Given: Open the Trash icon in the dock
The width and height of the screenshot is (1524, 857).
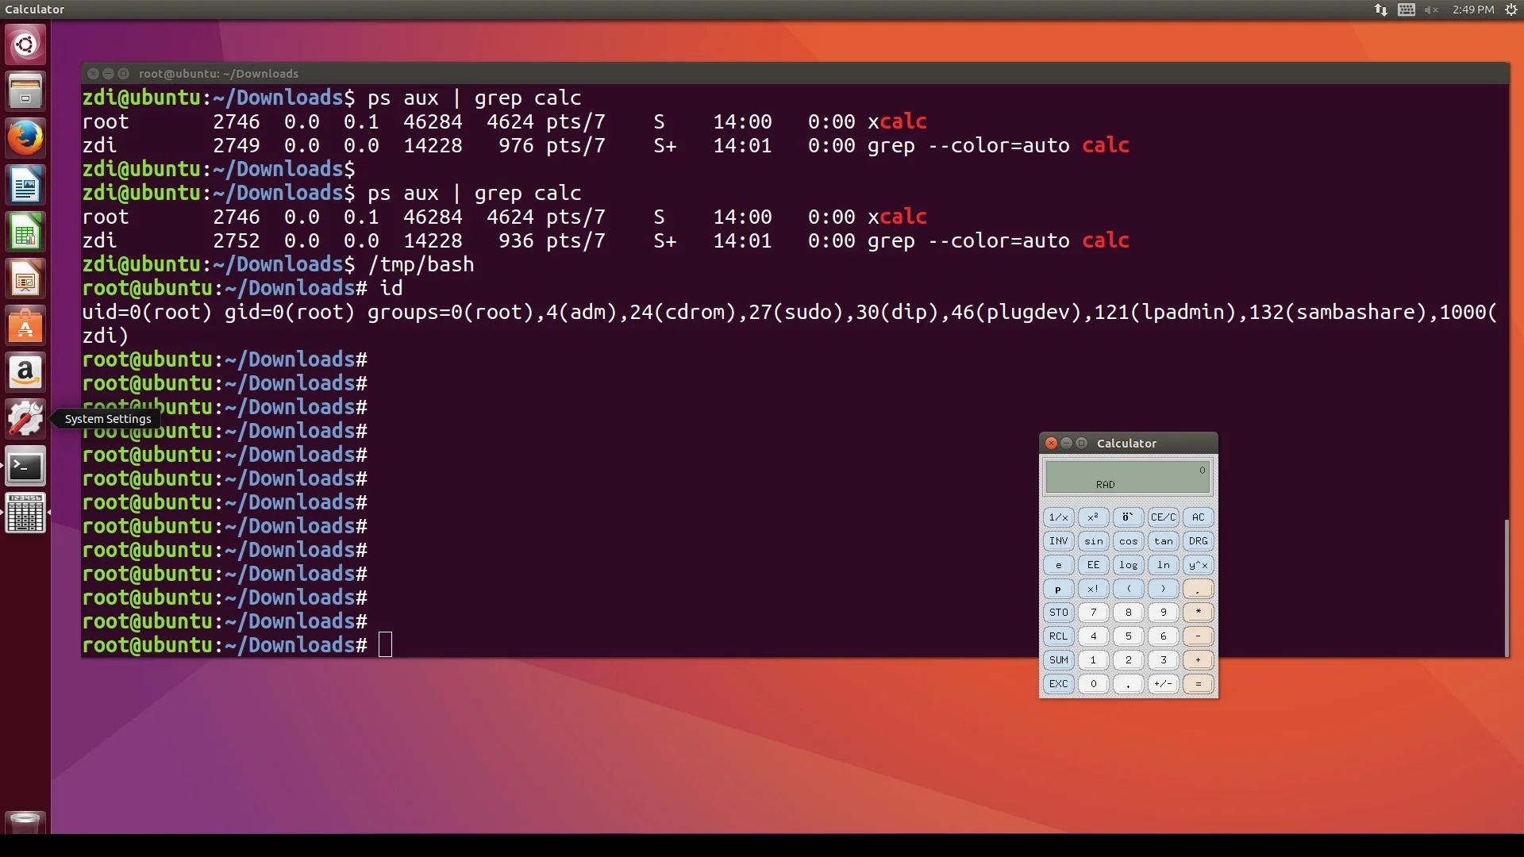Looking at the screenshot, I should coord(25,823).
